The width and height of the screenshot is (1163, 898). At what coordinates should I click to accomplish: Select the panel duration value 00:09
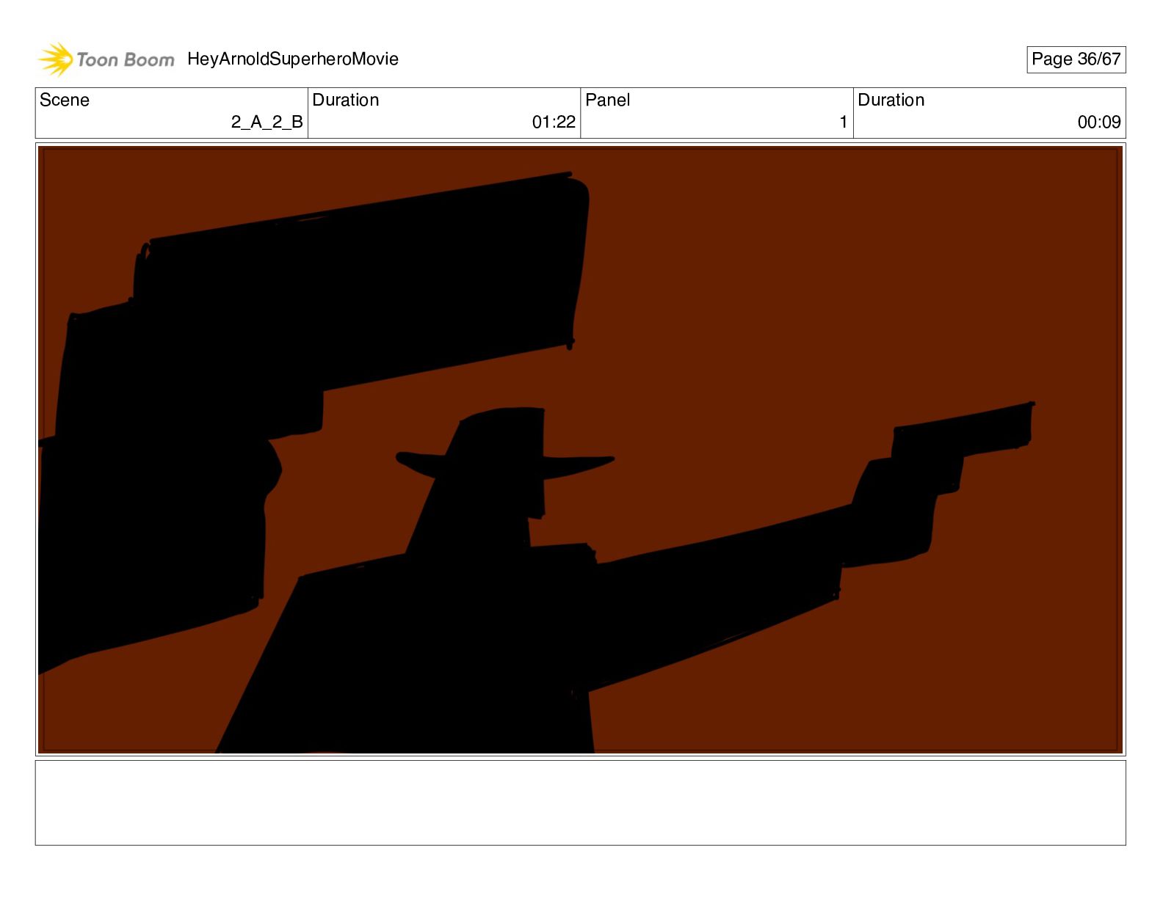1099,122
